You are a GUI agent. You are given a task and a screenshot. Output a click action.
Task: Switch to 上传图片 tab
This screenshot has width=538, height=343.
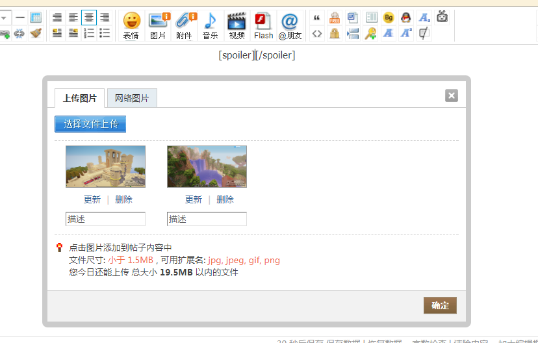tap(80, 98)
